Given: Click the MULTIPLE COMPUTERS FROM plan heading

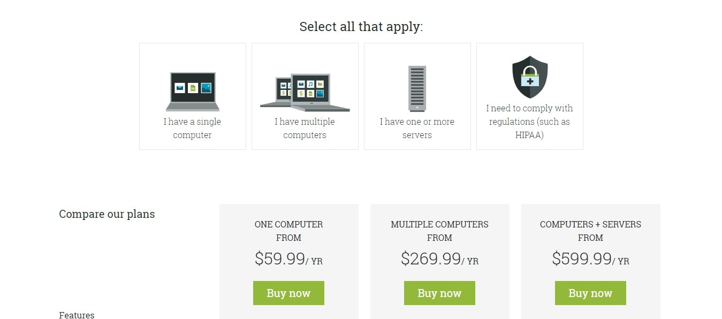Looking at the screenshot, I should tap(439, 231).
